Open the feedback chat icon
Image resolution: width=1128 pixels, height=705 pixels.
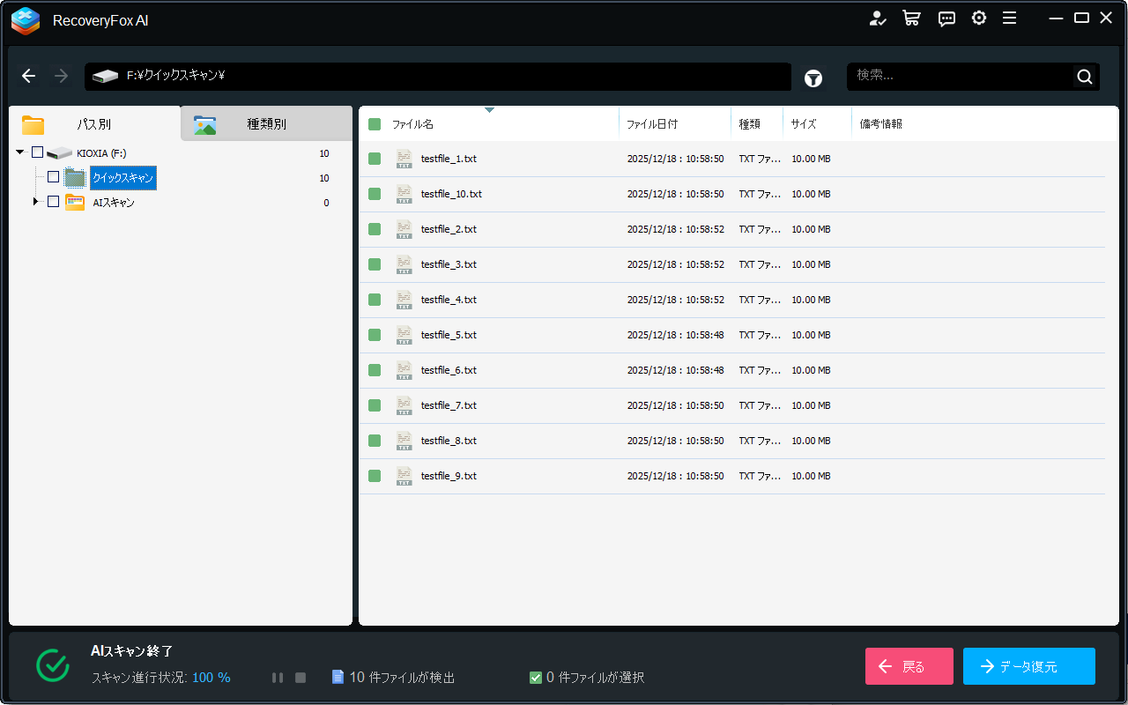pyautogui.click(x=946, y=19)
